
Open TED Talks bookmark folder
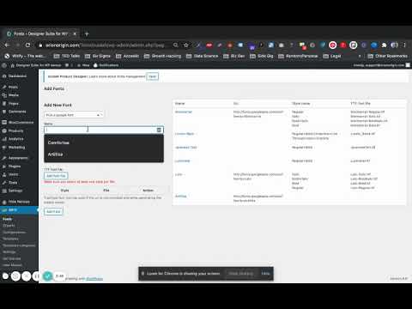pos(67,56)
